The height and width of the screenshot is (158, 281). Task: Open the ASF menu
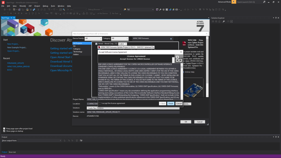tap(30, 6)
